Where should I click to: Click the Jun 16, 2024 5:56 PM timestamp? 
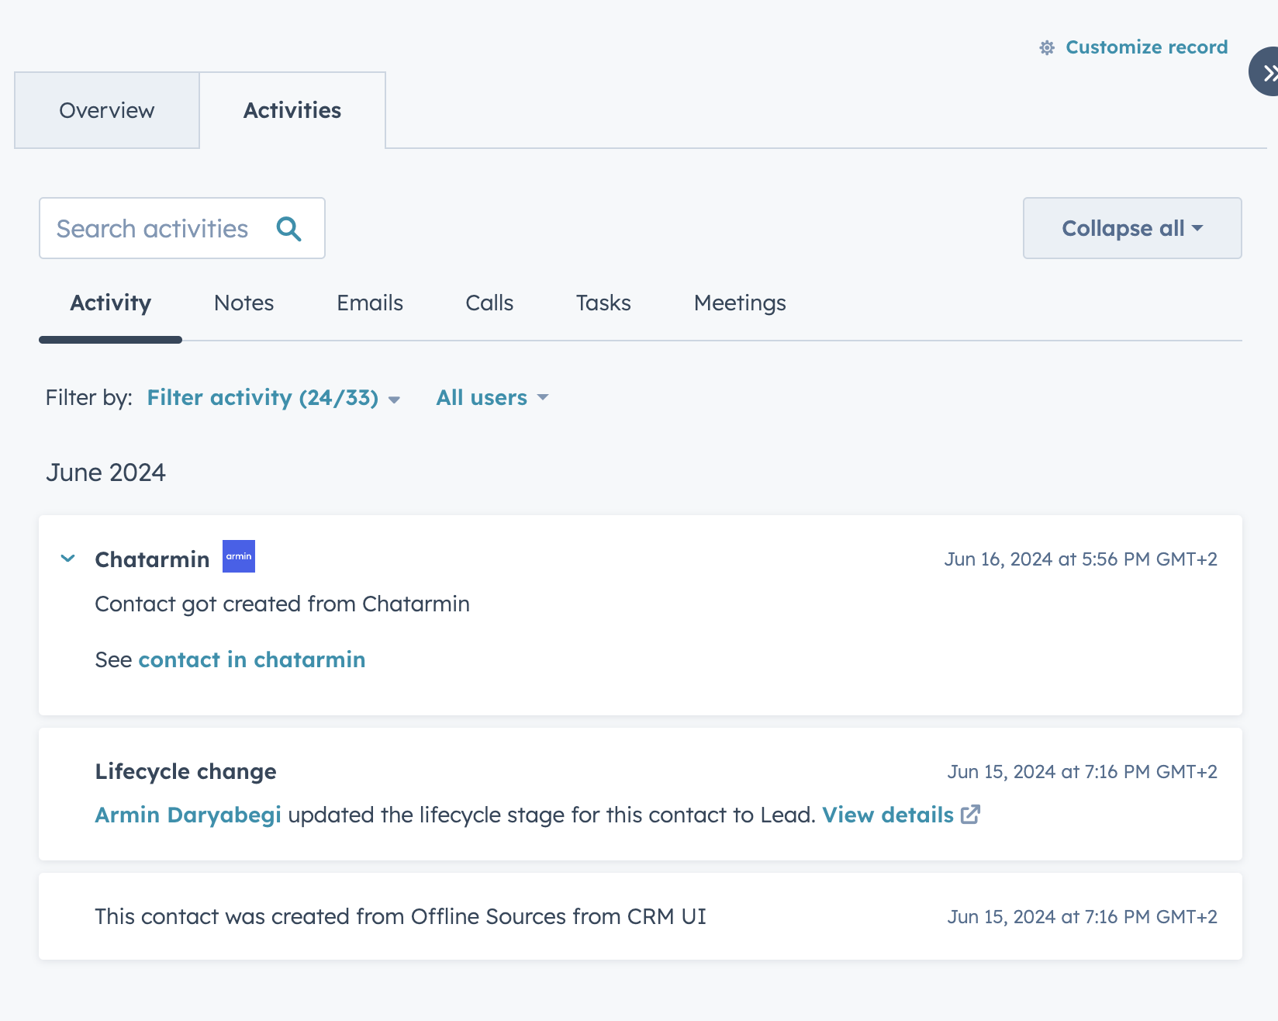click(x=1081, y=559)
